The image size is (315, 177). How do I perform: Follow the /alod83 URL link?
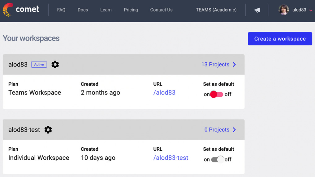(164, 92)
